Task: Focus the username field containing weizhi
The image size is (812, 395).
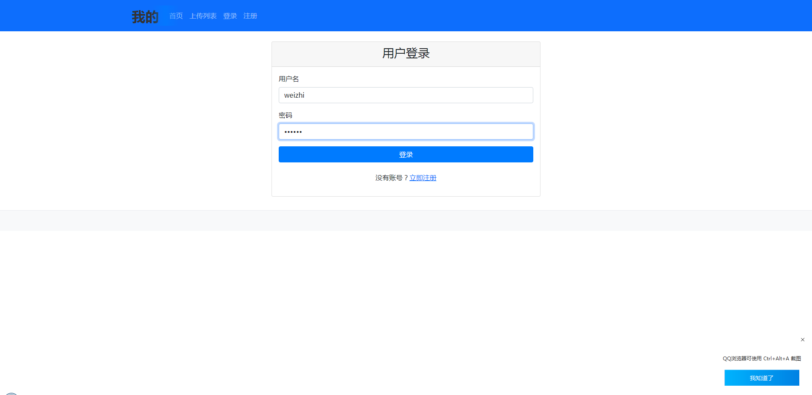Action: (406, 95)
